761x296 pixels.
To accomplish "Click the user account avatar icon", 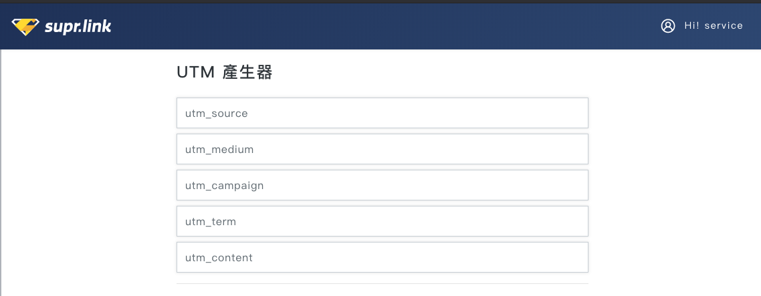I will point(667,26).
